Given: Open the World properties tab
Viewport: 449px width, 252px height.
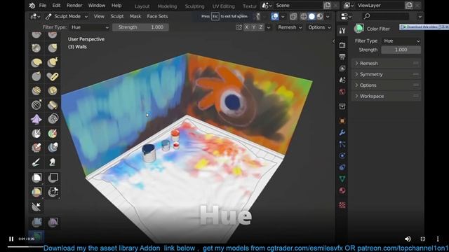Looking at the screenshot, I should (x=342, y=92).
